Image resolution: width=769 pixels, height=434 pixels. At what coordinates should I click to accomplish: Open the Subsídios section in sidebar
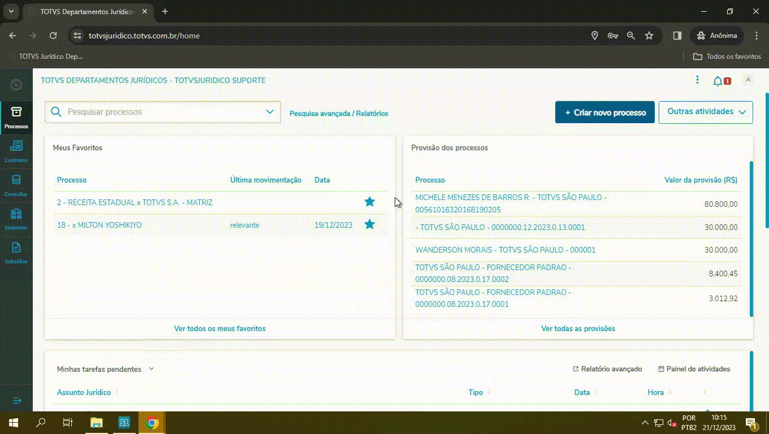click(16, 253)
